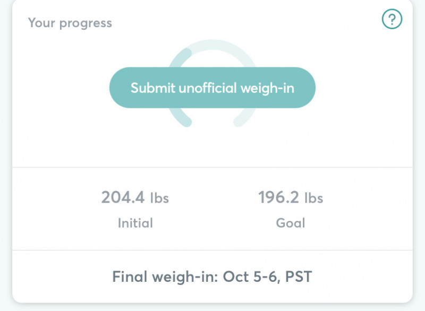The width and height of the screenshot is (425, 311).
Task: Open the help question mark icon
Action: pyautogui.click(x=392, y=20)
